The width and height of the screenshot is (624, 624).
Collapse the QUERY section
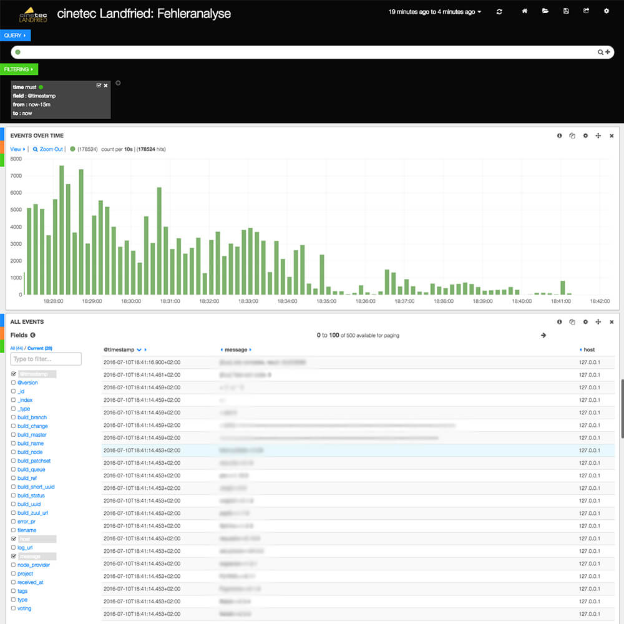point(15,36)
